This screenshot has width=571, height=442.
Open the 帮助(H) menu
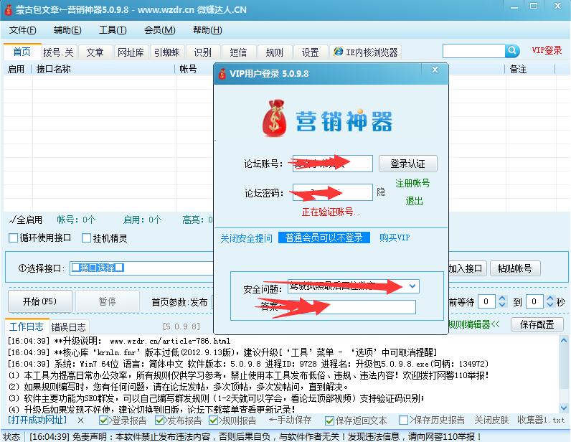(x=207, y=30)
